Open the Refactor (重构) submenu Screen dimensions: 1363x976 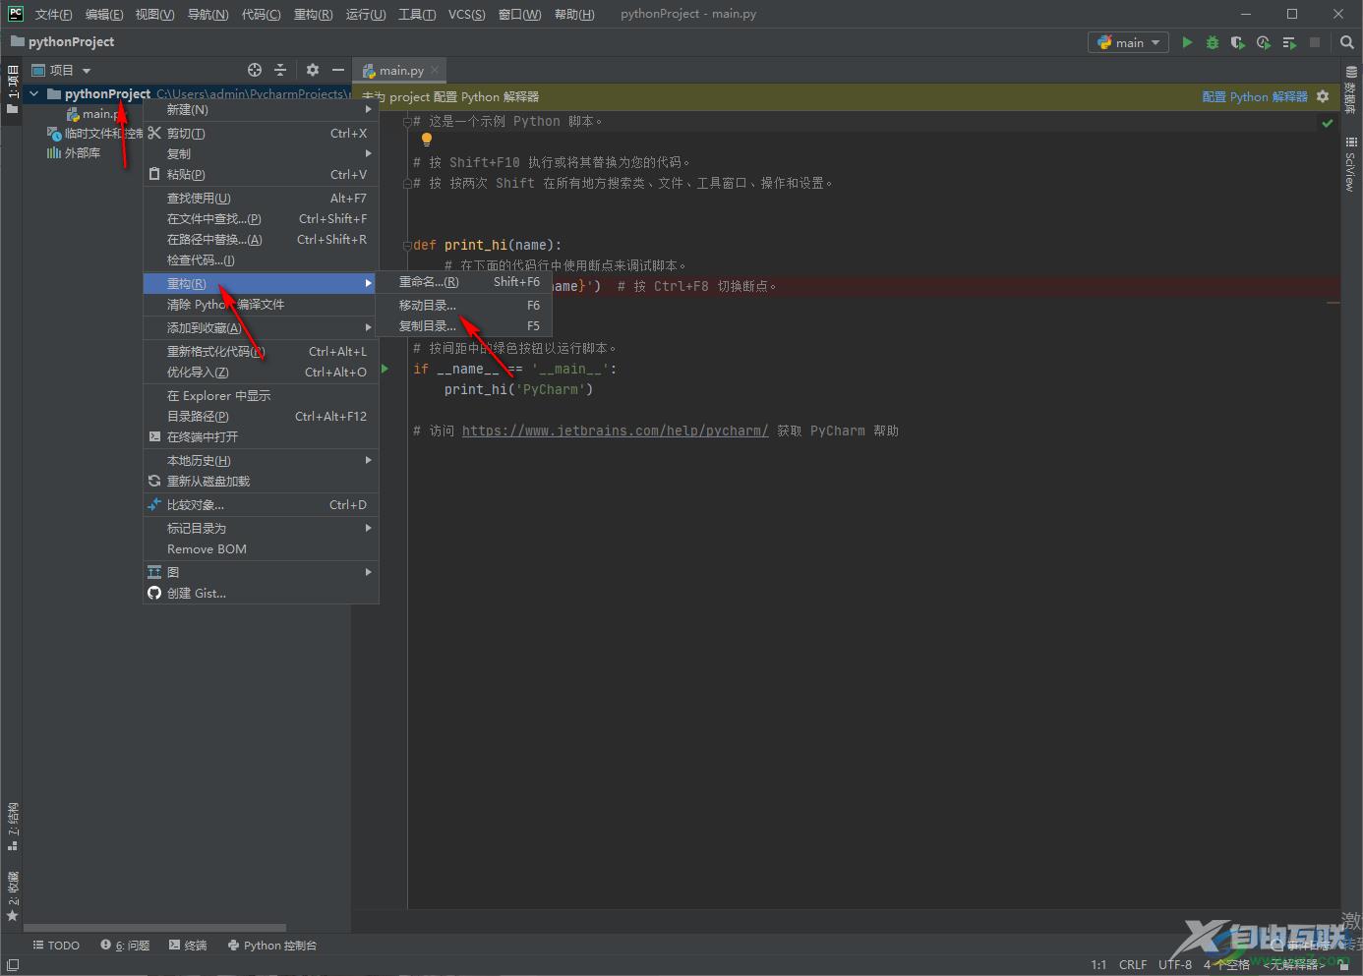click(x=261, y=284)
